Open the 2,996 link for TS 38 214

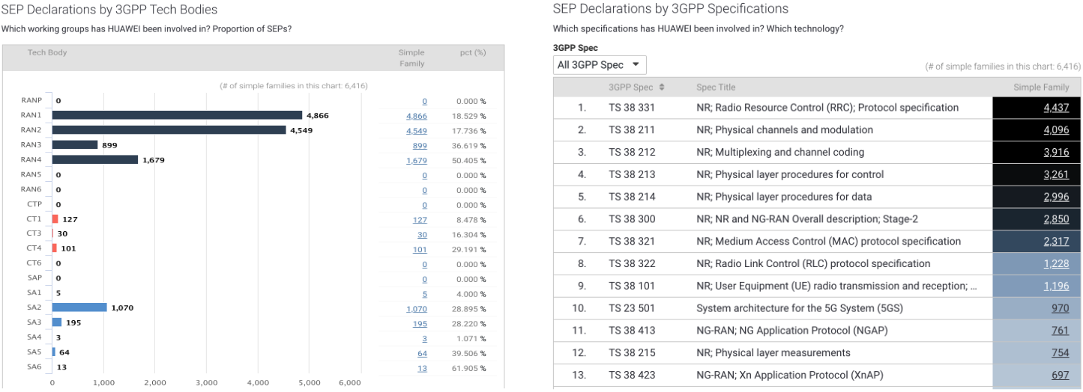tap(1057, 197)
